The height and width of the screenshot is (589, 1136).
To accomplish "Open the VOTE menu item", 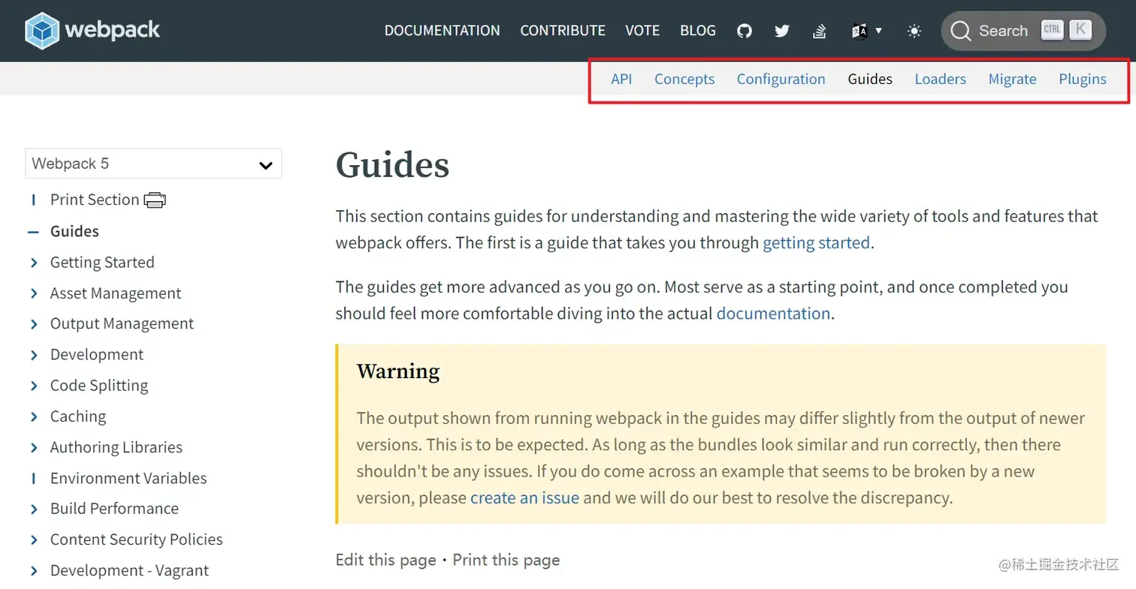I will click(x=642, y=31).
